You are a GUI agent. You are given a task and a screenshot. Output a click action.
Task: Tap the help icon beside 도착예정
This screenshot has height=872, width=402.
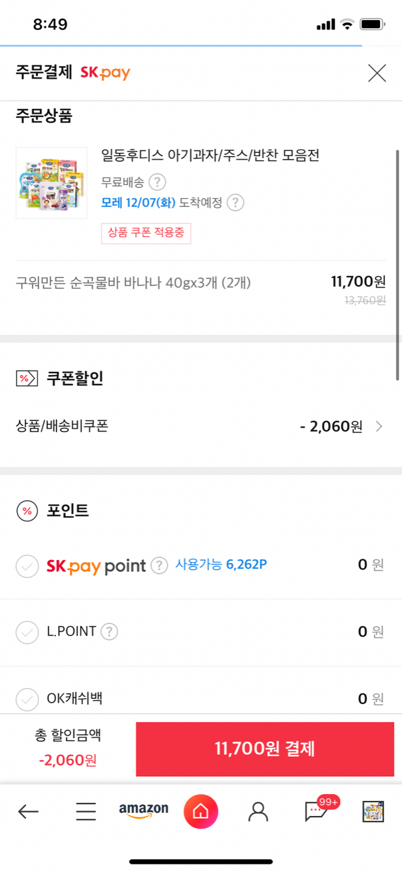coord(236,203)
